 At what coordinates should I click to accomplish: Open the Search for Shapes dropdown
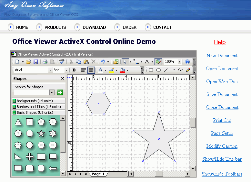pos(52,92)
